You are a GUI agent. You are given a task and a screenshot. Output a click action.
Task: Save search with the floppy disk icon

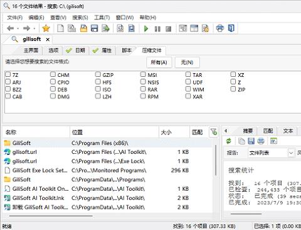[x=95, y=28]
